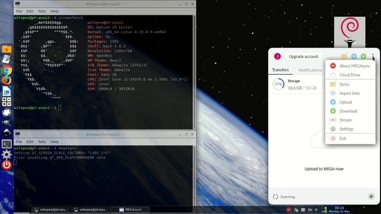Open the volume tray icon

coord(316,210)
